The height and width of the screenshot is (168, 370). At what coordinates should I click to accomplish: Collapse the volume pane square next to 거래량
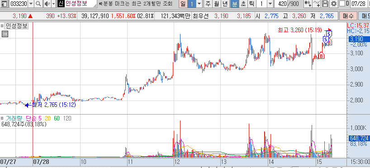point(2,118)
